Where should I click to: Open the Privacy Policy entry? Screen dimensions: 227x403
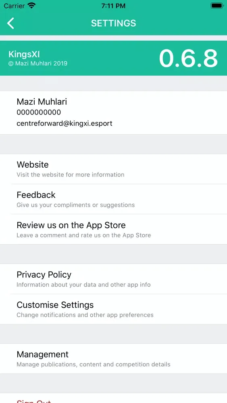pyautogui.click(x=113, y=279)
